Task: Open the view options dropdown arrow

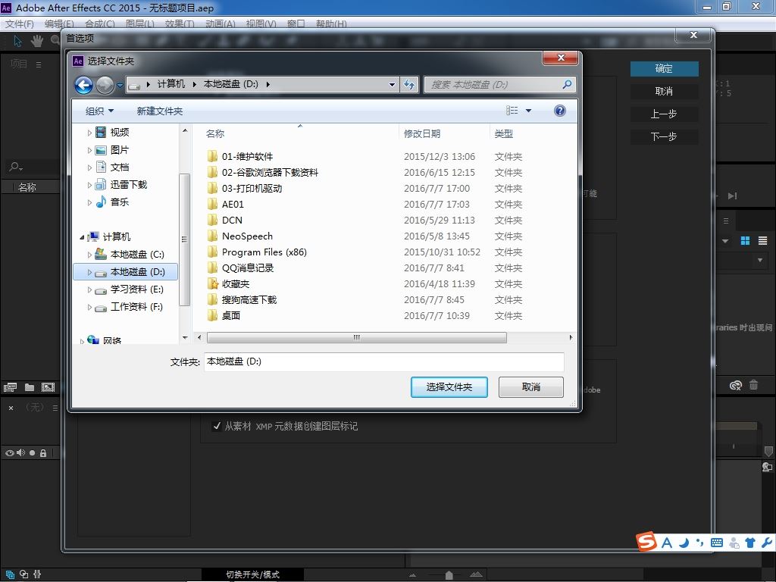Action: (x=528, y=111)
